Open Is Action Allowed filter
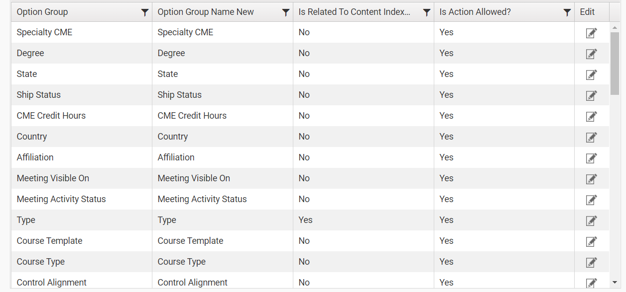Image resolution: width=626 pixels, height=292 pixels. point(567,12)
